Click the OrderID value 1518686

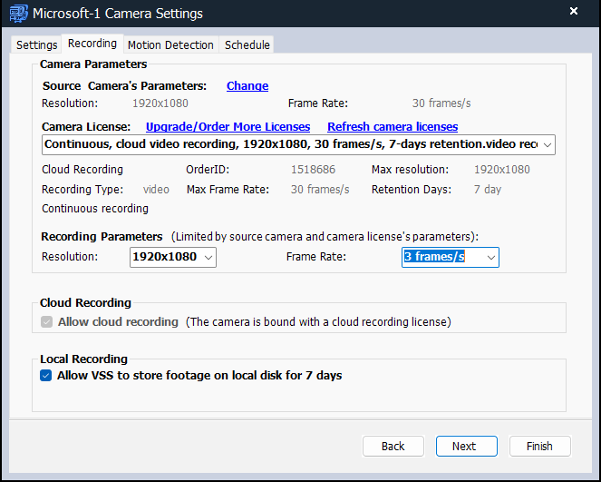point(313,170)
